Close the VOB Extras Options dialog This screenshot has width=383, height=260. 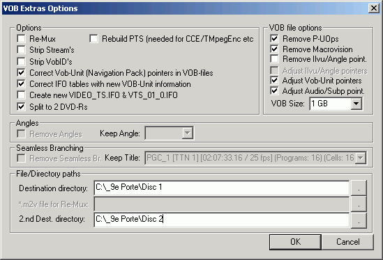click(x=374, y=8)
